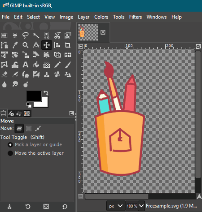The height and width of the screenshot is (212, 202).
Task: Reset tool options to default values
Action: [x=65, y=207]
